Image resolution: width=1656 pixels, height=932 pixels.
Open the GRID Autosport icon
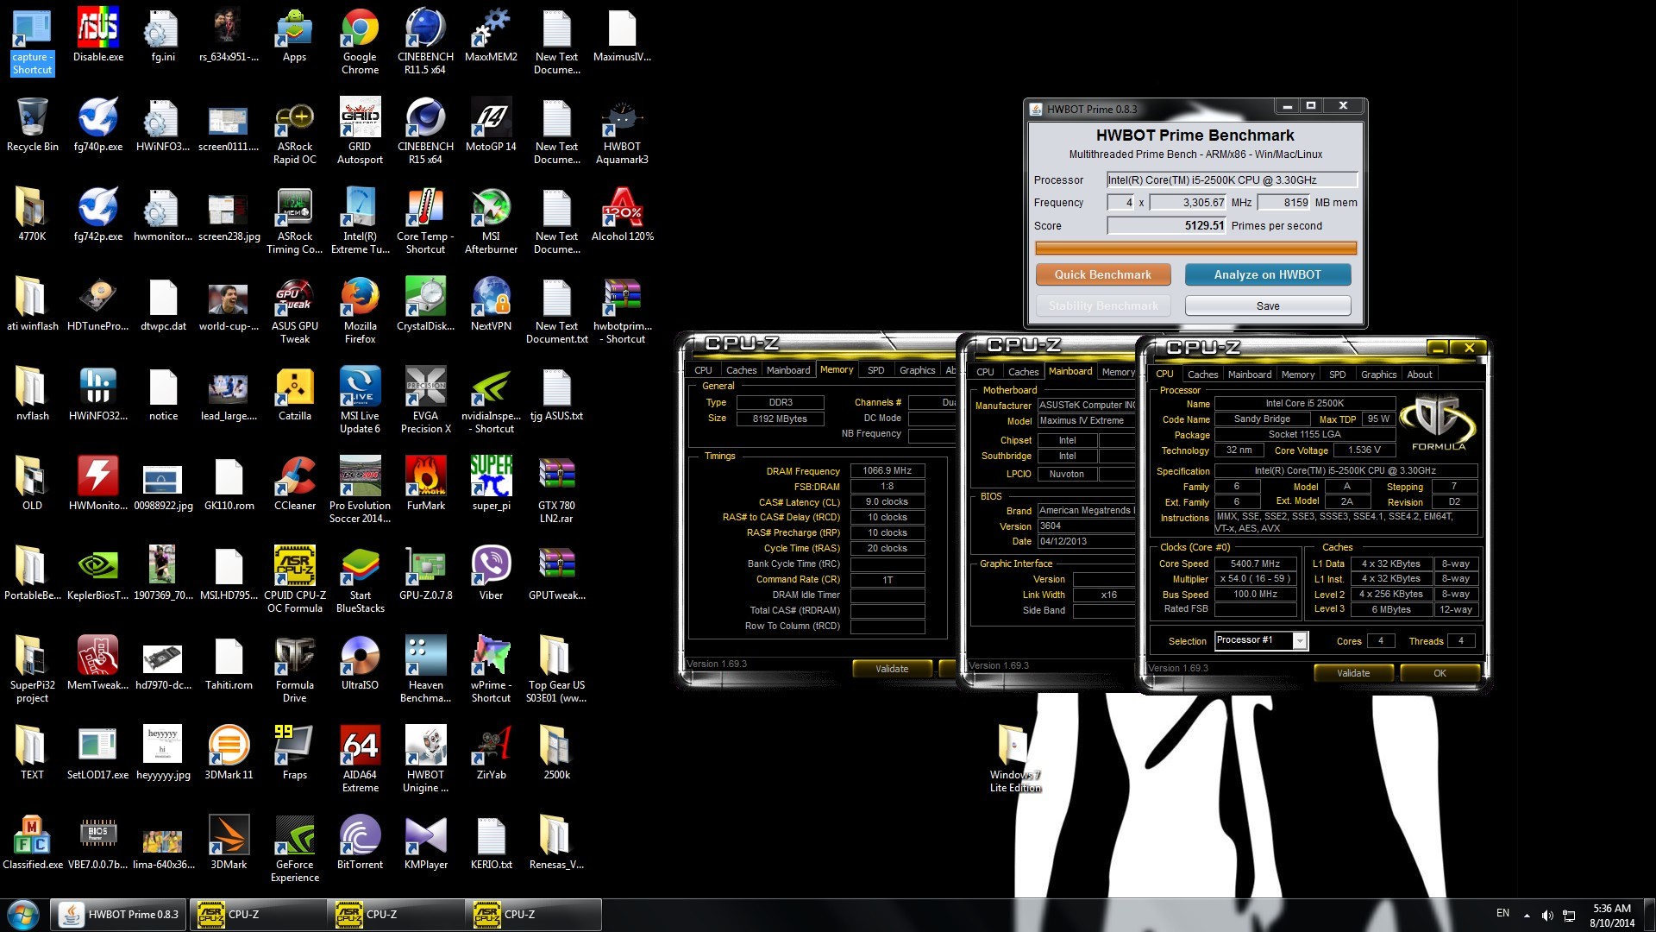tap(360, 131)
